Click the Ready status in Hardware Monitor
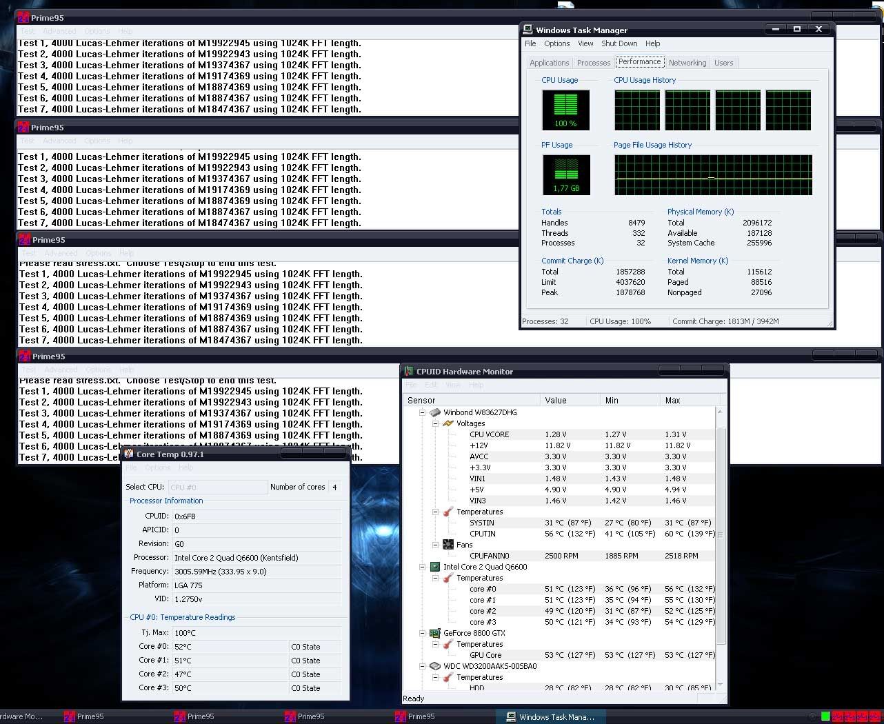The width and height of the screenshot is (884, 724). 414,698
